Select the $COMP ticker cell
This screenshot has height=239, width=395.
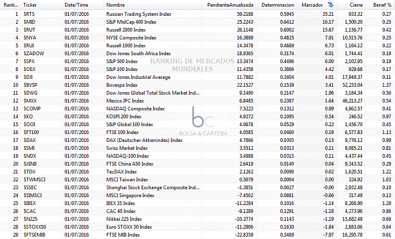[x=32, y=109]
